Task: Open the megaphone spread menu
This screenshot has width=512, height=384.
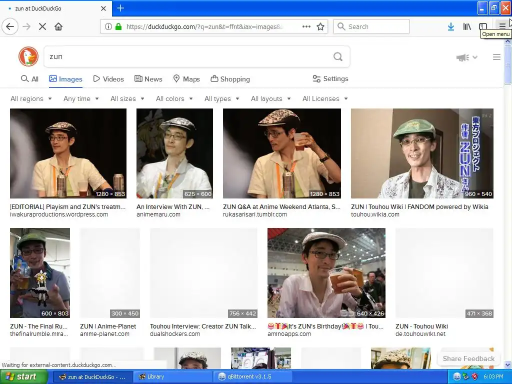Action: (x=466, y=57)
